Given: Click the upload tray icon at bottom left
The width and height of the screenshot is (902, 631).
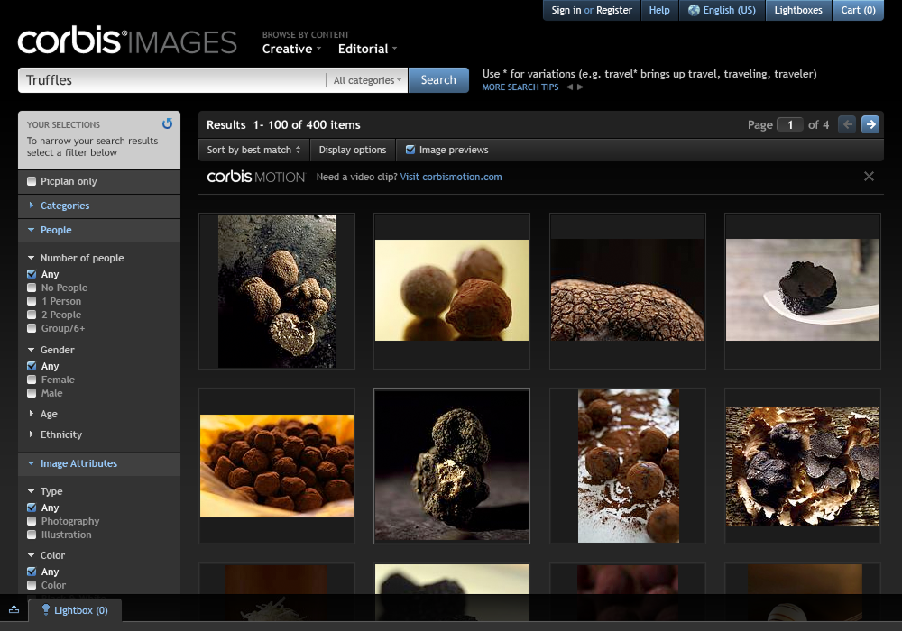Looking at the screenshot, I should tap(14, 609).
